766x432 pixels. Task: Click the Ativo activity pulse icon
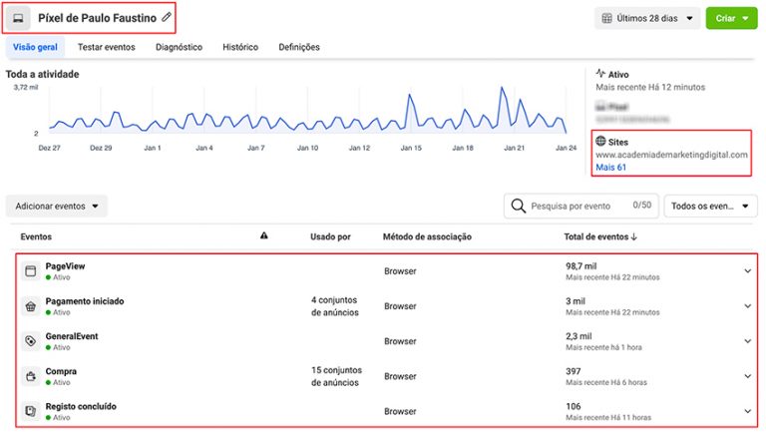coord(600,73)
